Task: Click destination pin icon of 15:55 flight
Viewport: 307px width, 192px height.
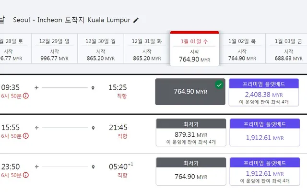Action: [x=93, y=128]
